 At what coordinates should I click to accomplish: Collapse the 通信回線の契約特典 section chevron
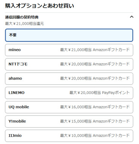[x=131, y=17]
